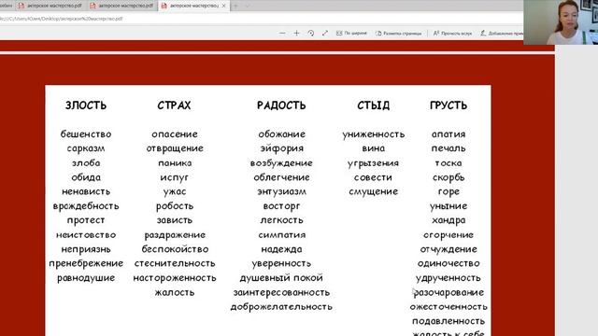Click the word 'симпатия'

281,234
